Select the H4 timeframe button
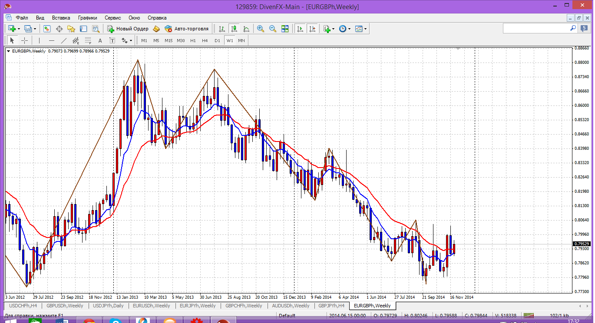Image resolution: width=595 pixels, height=323 pixels. click(205, 40)
